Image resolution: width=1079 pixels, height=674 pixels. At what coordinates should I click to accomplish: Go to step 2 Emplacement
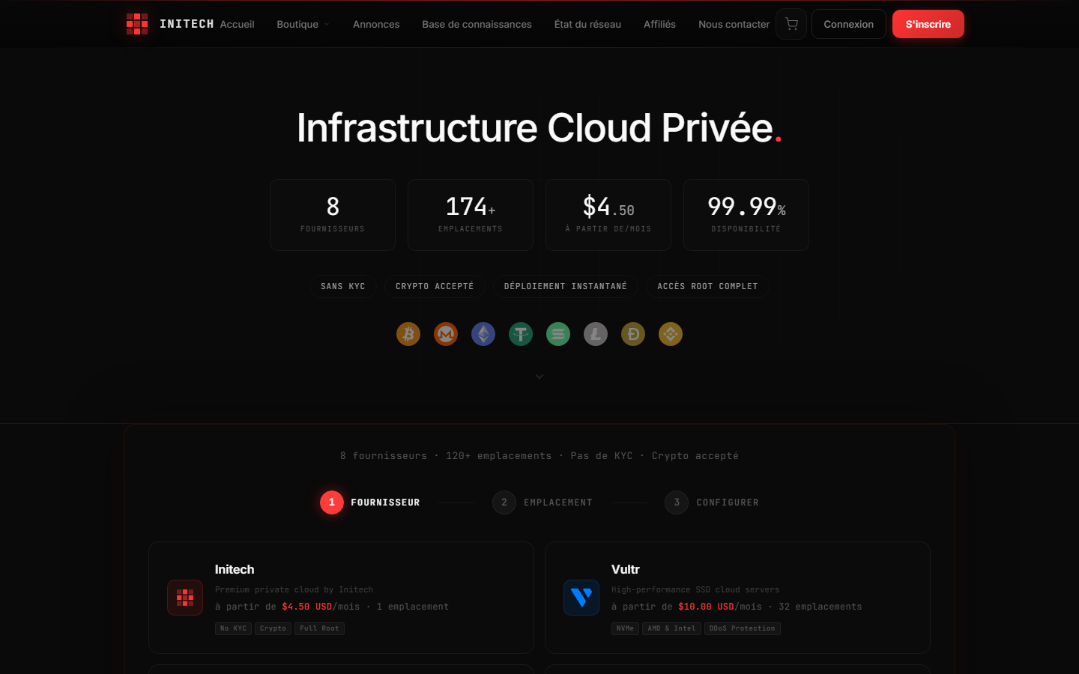[x=542, y=503]
